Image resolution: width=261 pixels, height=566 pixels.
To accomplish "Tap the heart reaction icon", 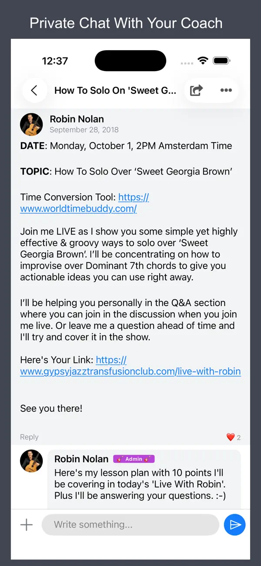I will (x=231, y=437).
